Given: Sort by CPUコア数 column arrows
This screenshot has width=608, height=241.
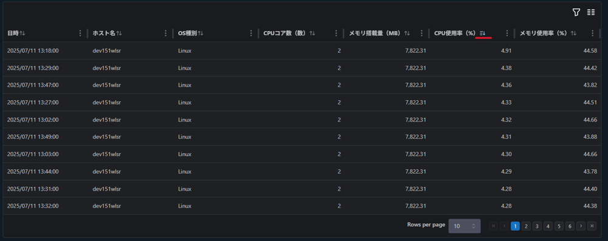Looking at the screenshot, I should coord(312,33).
